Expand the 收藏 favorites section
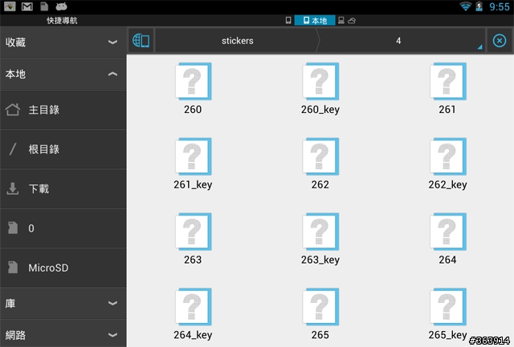Image resolution: width=514 pixels, height=347 pixels. (63, 42)
